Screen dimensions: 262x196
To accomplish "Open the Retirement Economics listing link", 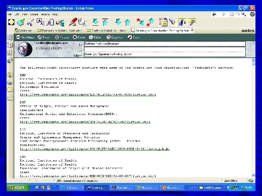I will coord(88,94).
